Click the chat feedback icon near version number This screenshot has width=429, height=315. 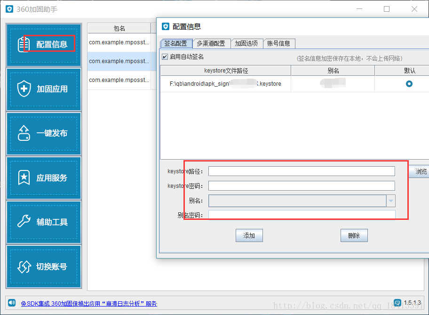397,303
